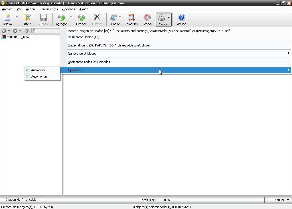Collapse the Montar dropdown arrow
The height and width of the screenshot is (209, 292).
tap(168, 17)
